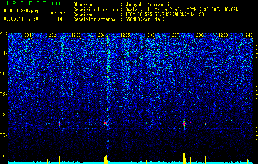This screenshot has width=258, height=164.
Task: Click the kHz axis unit label
Action: pos(4,33)
